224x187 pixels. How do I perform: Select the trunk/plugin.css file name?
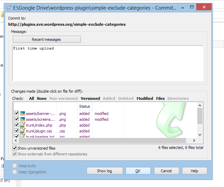39,131
